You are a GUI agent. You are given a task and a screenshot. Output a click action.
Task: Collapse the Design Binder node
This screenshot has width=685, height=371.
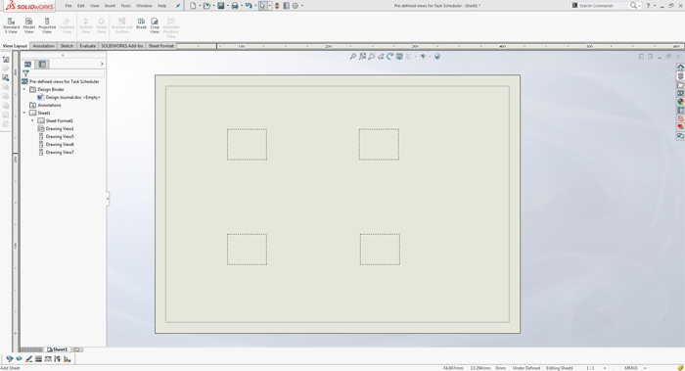(x=24, y=89)
